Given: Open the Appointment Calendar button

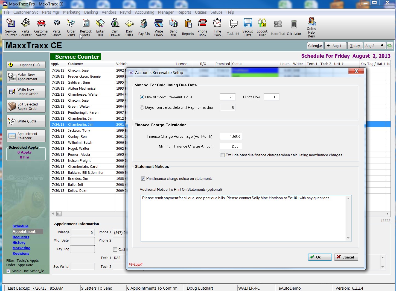Looking at the screenshot, I should pos(26,136).
